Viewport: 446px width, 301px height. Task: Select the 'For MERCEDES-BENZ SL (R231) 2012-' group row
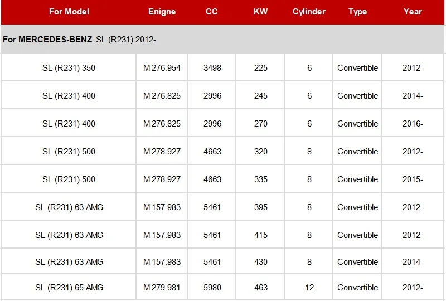222,39
